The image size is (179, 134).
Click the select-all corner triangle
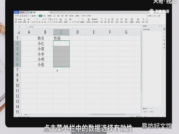[x=18, y=32]
